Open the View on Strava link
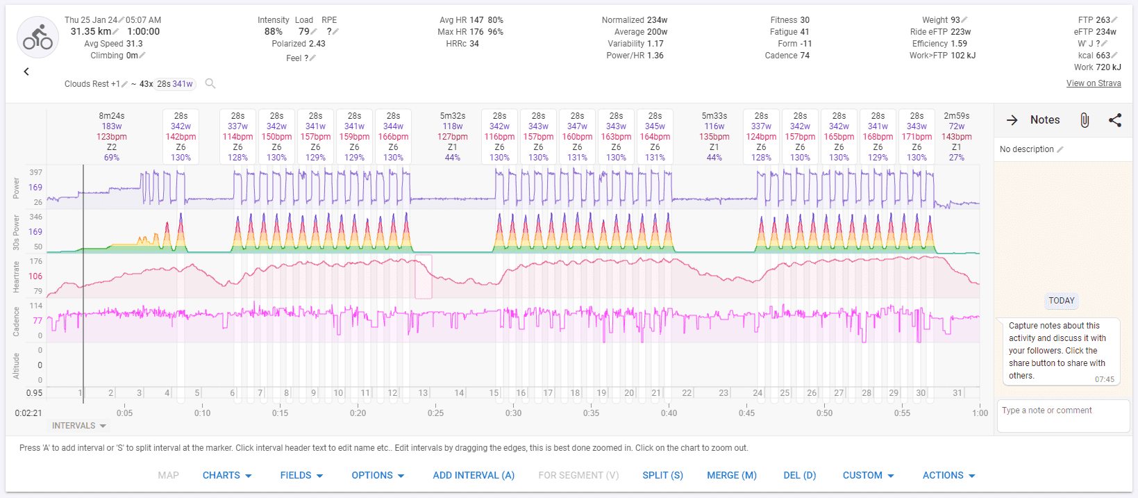 pos(1093,83)
